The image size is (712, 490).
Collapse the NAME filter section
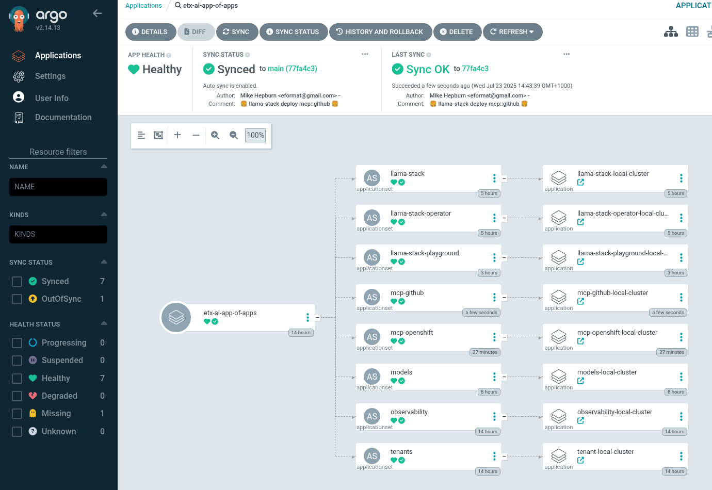coord(104,167)
